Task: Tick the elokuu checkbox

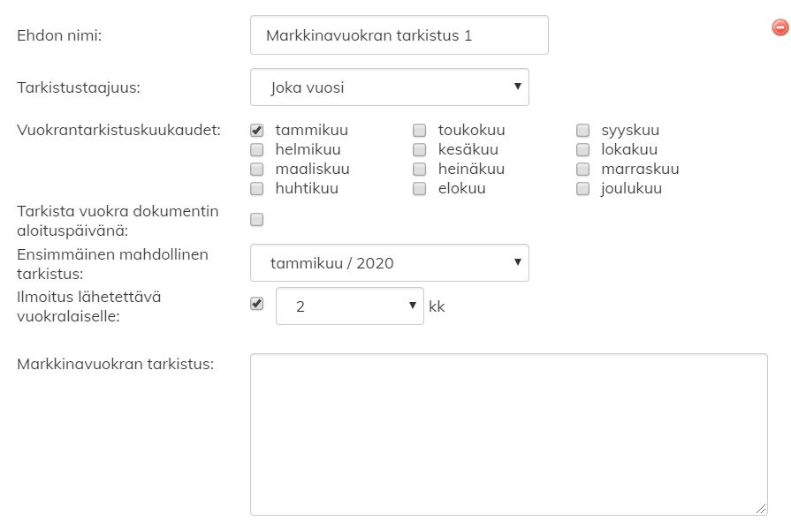Action: (420, 188)
